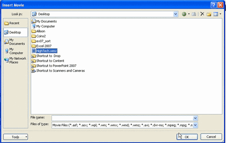The height and width of the screenshot is (143, 226).
Task: Select Shortcut to Scanners and Cameras
Action: click(x=58, y=71)
